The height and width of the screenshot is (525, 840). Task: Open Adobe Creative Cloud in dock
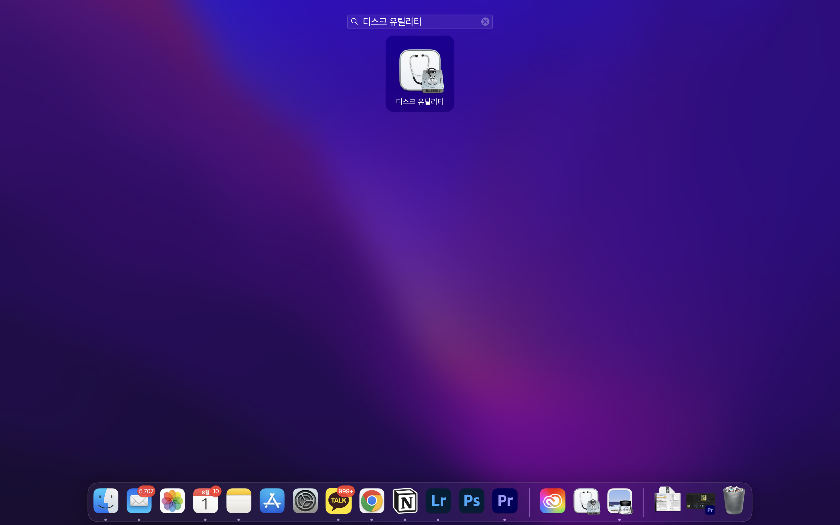tap(553, 501)
